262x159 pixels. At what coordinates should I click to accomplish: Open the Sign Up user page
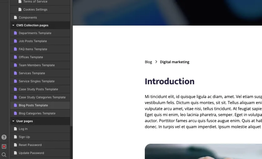tap(40, 137)
